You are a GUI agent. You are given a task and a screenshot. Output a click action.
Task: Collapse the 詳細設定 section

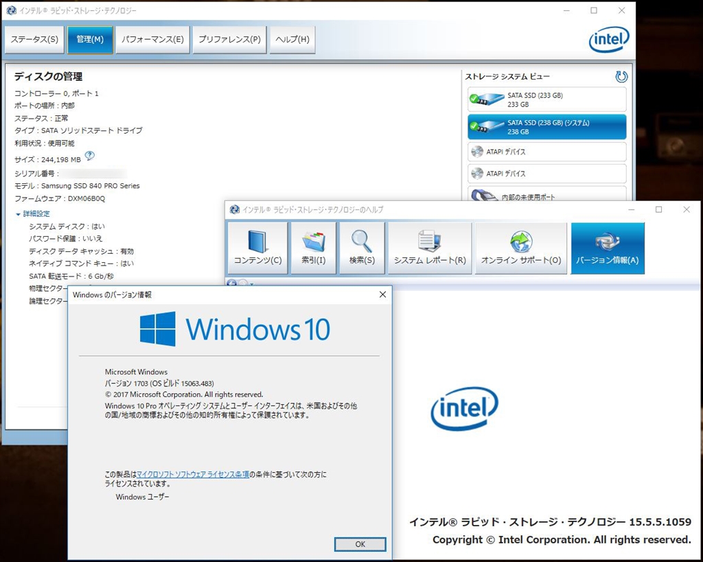tap(32, 214)
